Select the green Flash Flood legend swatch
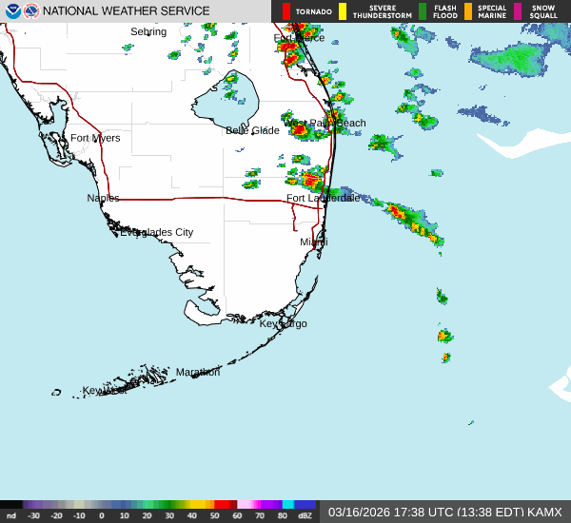The image size is (571, 523). tap(423, 11)
